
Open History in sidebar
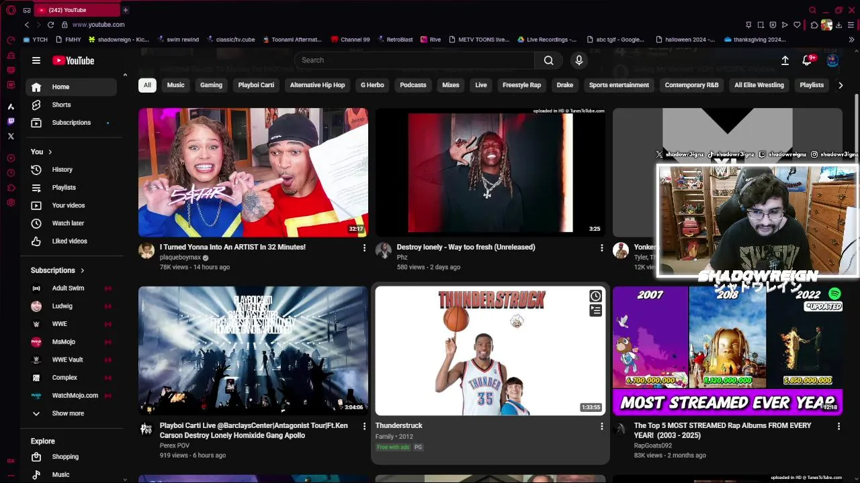71,170
